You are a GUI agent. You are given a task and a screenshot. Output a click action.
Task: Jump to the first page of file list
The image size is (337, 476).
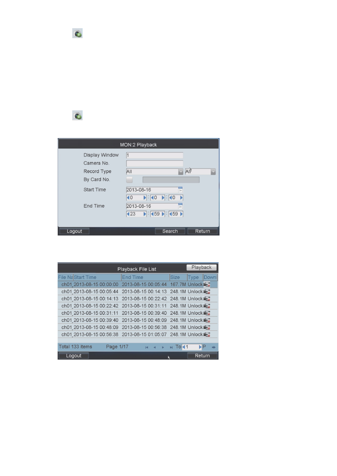pyautogui.click(x=147, y=347)
